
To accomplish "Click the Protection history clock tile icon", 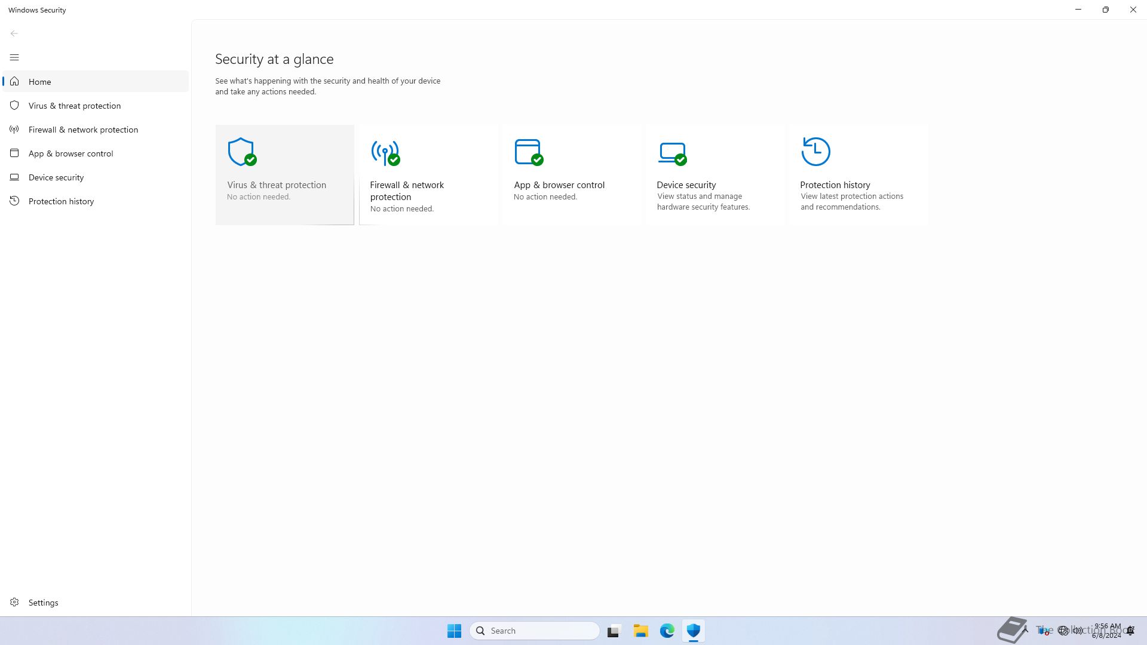I will [x=815, y=152].
